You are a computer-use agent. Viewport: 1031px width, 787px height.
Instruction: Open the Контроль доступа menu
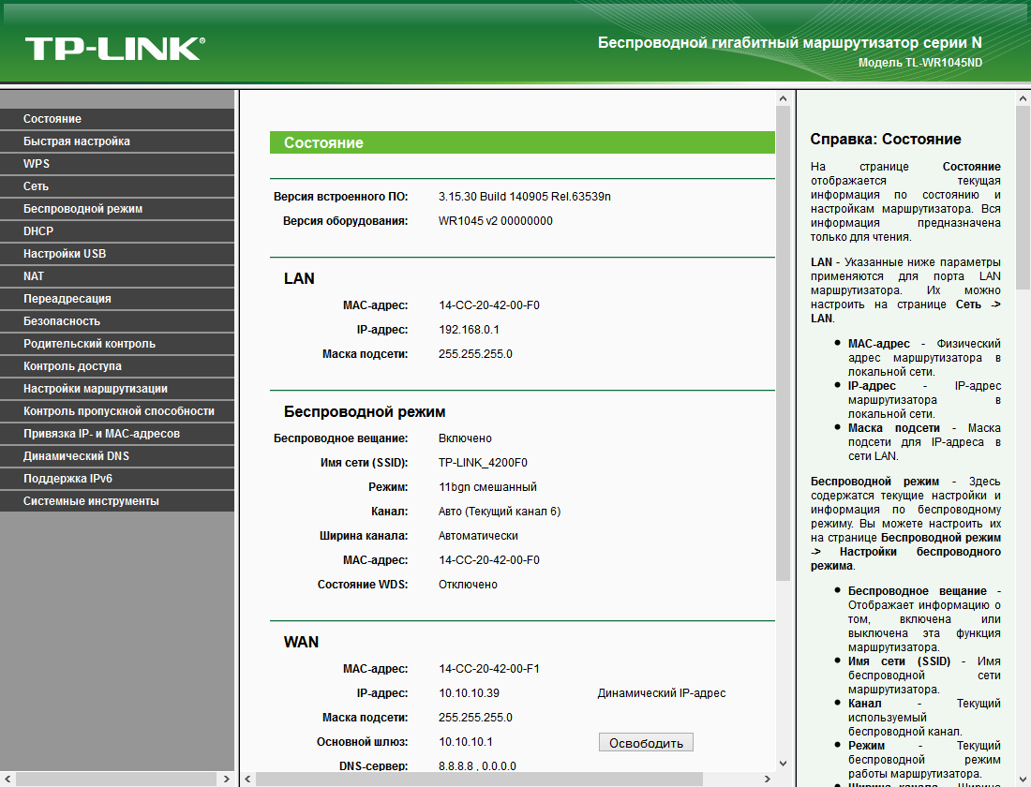click(x=117, y=366)
